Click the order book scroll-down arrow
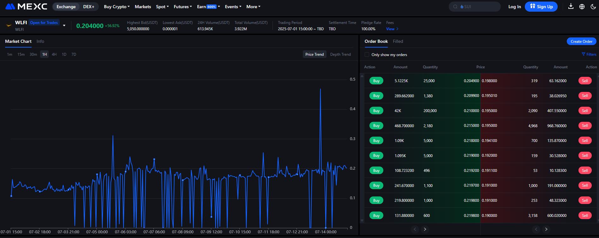 tap(362, 221)
